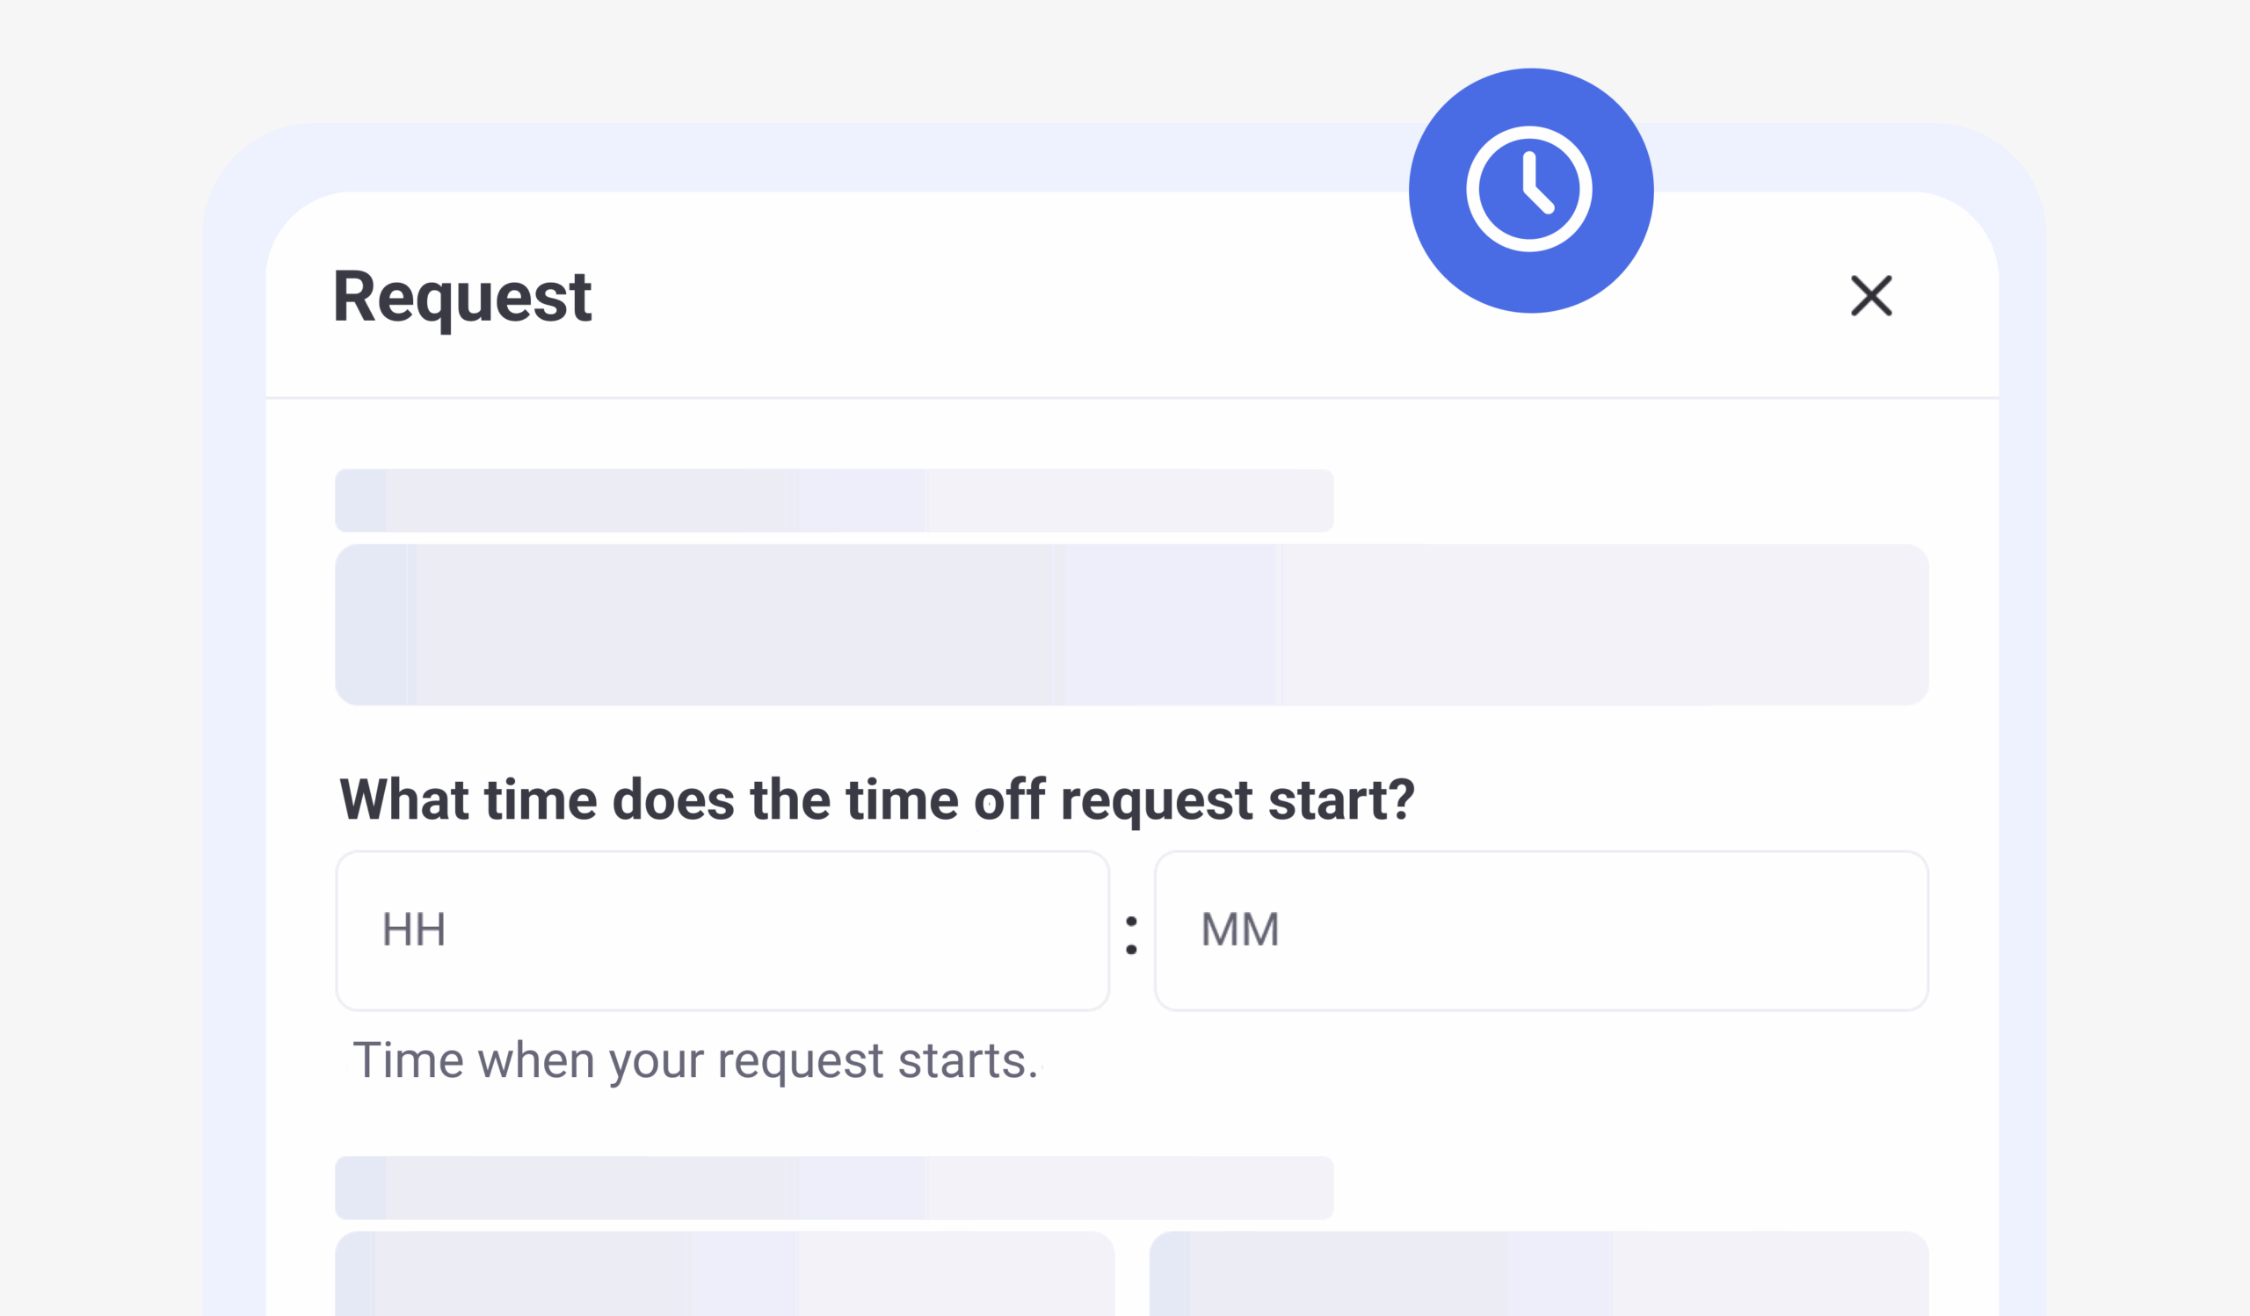2250x1316 pixels.
Task: Click the bottom-left loading placeholder block
Action: pyautogui.click(x=724, y=1273)
